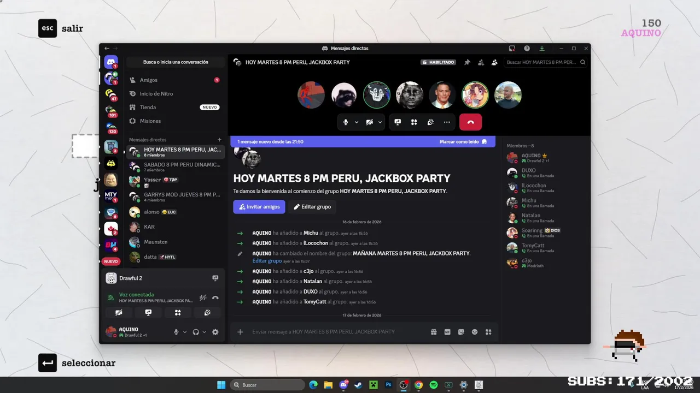This screenshot has width=700, height=393.
Task: Click the Editar grupo button
Action: point(312,207)
